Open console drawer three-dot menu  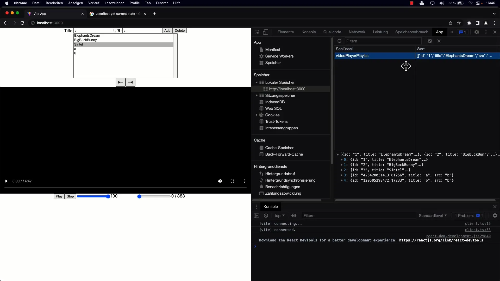257,207
